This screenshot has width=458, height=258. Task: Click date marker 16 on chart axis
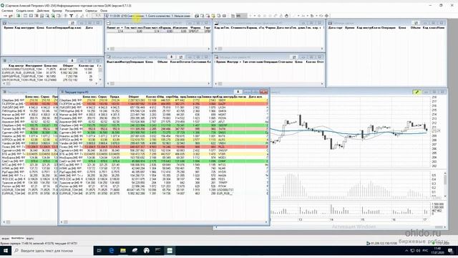click(x=394, y=220)
